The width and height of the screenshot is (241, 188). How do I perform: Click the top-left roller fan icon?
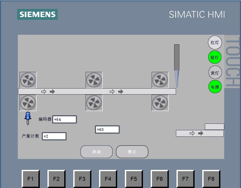28,80
